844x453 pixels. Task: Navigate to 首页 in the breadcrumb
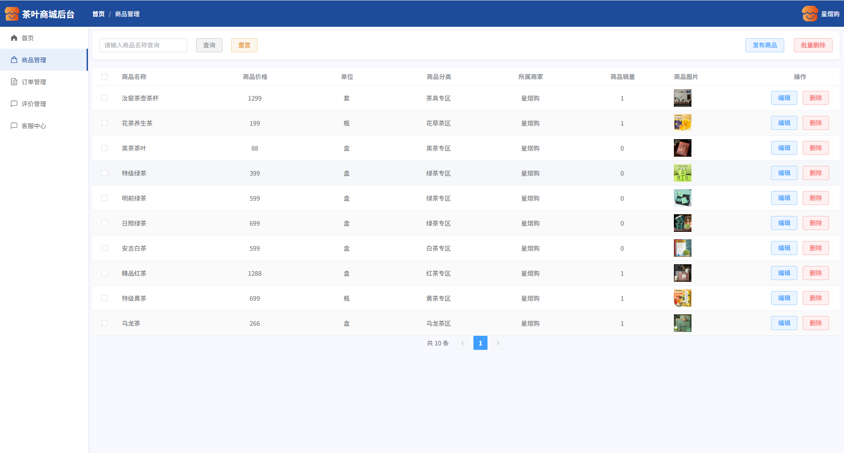tap(98, 14)
